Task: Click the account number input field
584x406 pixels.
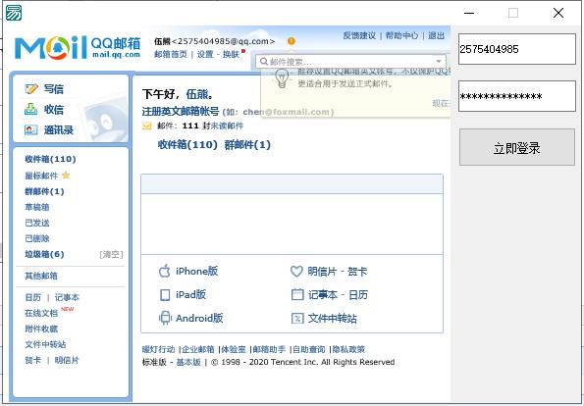Action: coord(517,49)
